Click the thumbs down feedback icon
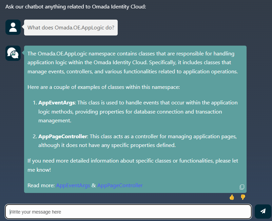This screenshot has width=272, height=221. click(243, 197)
